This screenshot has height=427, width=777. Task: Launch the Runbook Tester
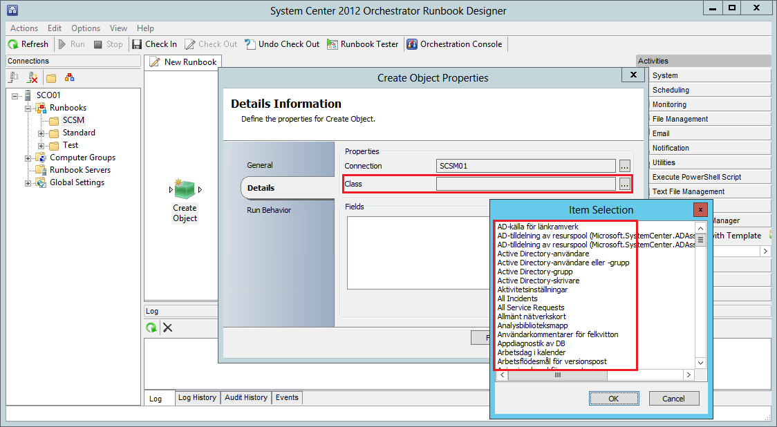coord(363,44)
